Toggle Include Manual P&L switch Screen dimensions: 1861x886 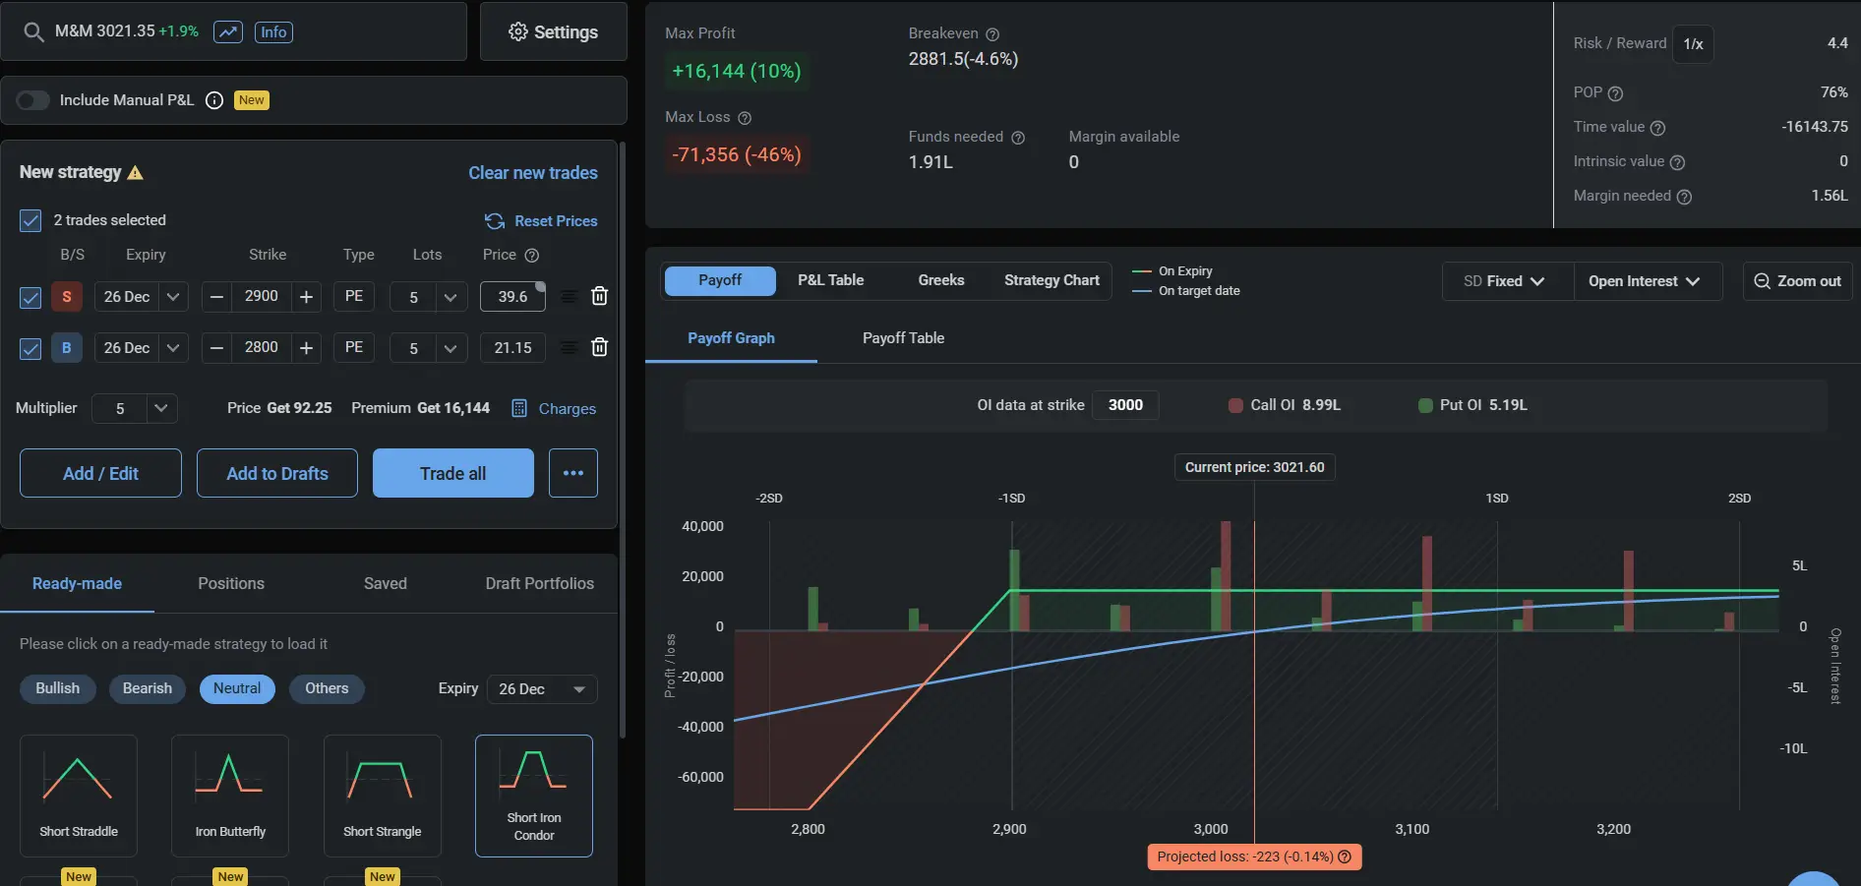(x=32, y=100)
